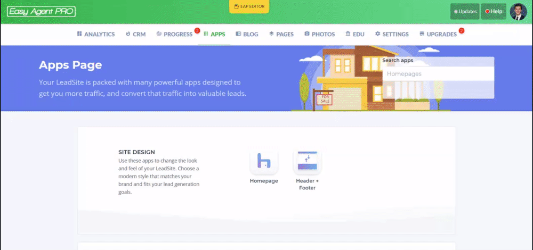Click the Header + Footer label
Image resolution: width=533 pixels, height=250 pixels.
(x=308, y=184)
